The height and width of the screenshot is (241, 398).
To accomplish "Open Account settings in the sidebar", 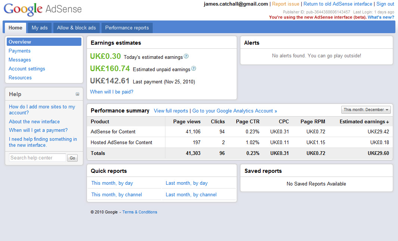I will (27, 69).
